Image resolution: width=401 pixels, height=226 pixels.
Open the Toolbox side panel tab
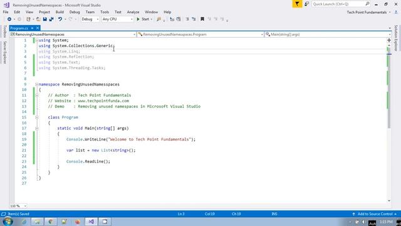coord(4,31)
